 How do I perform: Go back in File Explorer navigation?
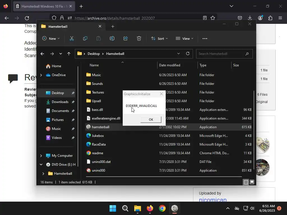click(42, 54)
